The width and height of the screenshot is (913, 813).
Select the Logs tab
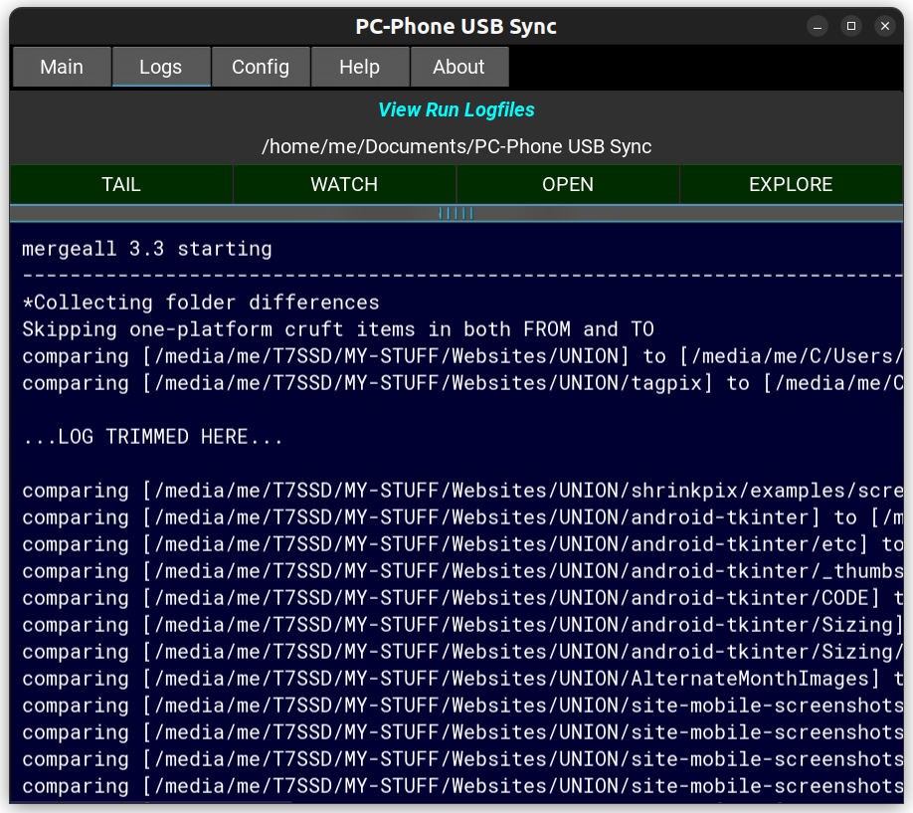point(161,67)
